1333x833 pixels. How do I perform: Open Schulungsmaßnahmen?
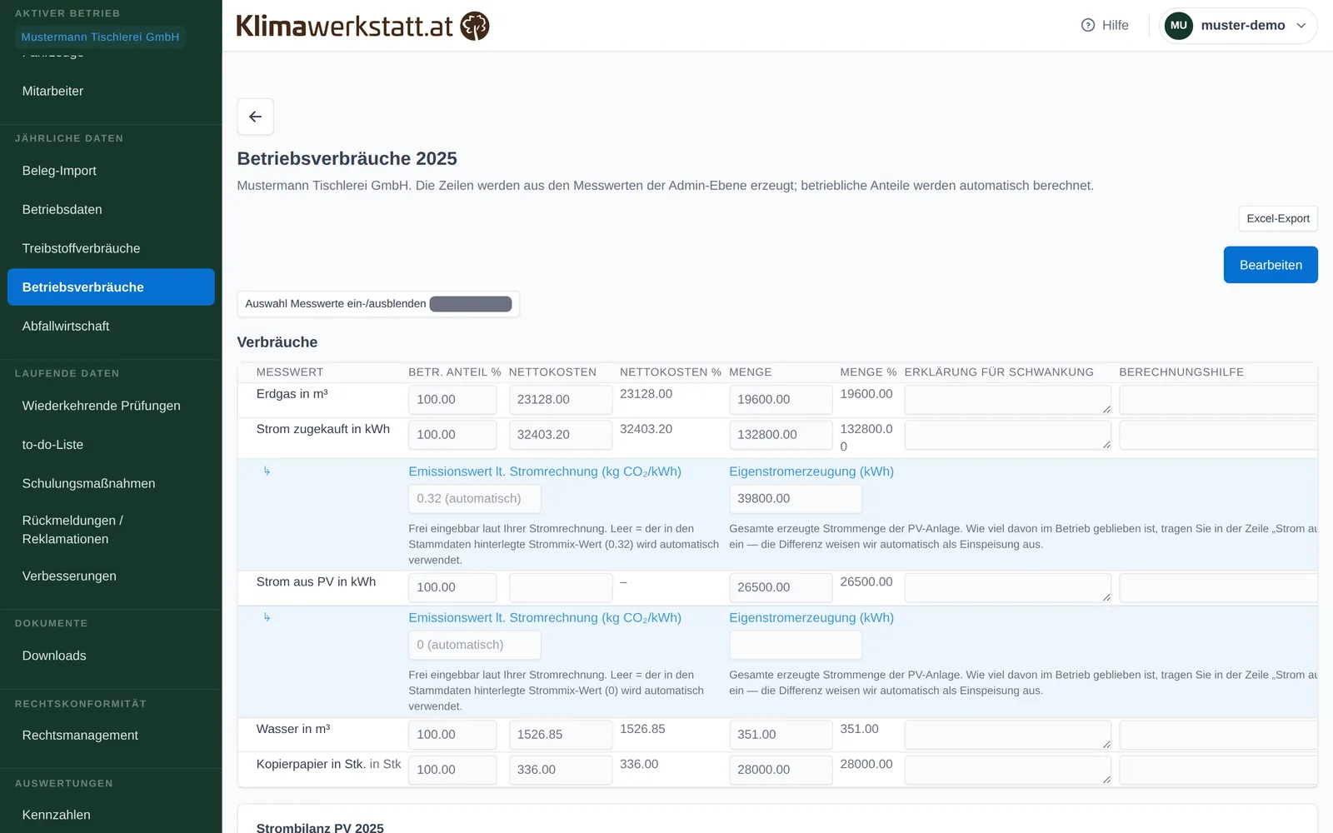(111, 483)
